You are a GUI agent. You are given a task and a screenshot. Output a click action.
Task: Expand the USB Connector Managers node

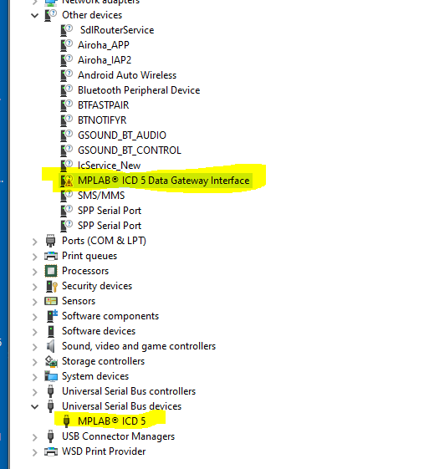(x=35, y=437)
